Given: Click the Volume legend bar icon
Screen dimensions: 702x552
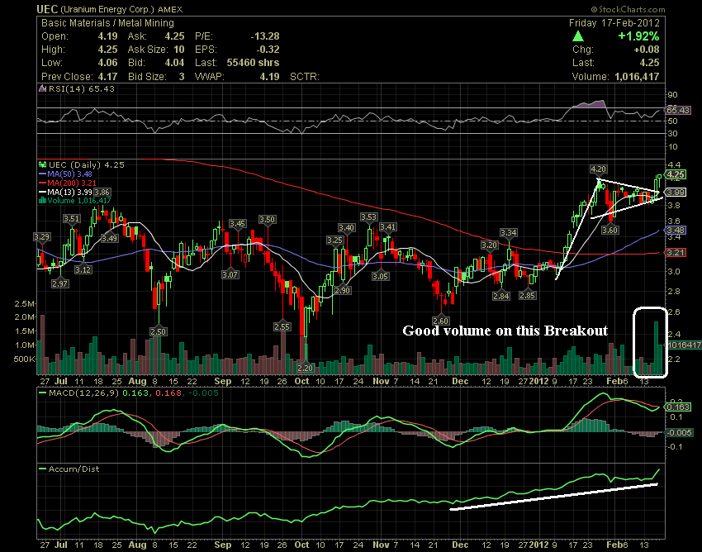Looking at the screenshot, I should click(x=42, y=200).
